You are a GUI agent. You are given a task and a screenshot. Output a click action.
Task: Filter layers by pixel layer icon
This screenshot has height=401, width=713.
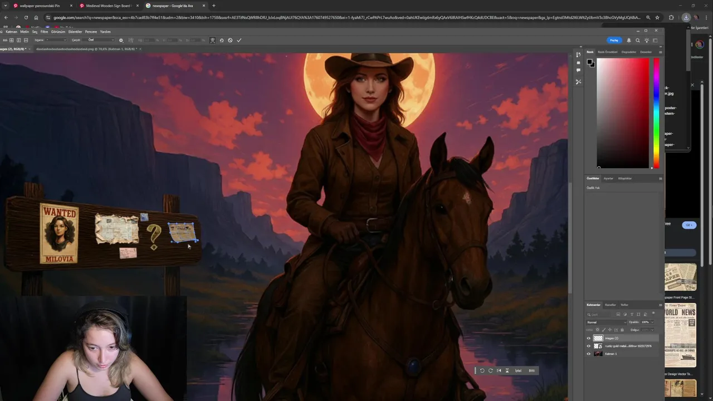pos(618,314)
